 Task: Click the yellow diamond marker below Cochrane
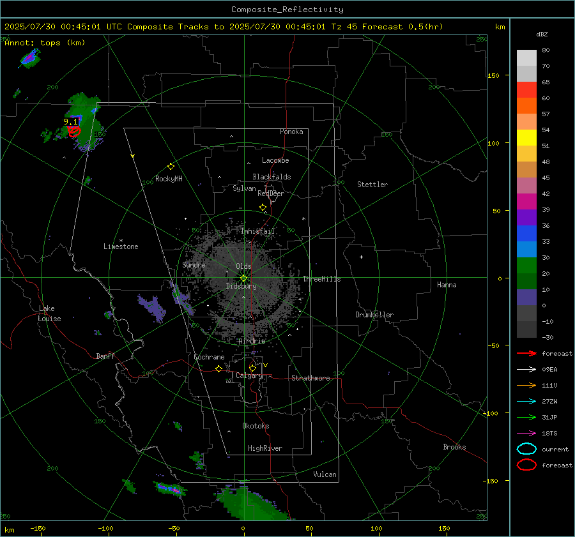click(219, 368)
